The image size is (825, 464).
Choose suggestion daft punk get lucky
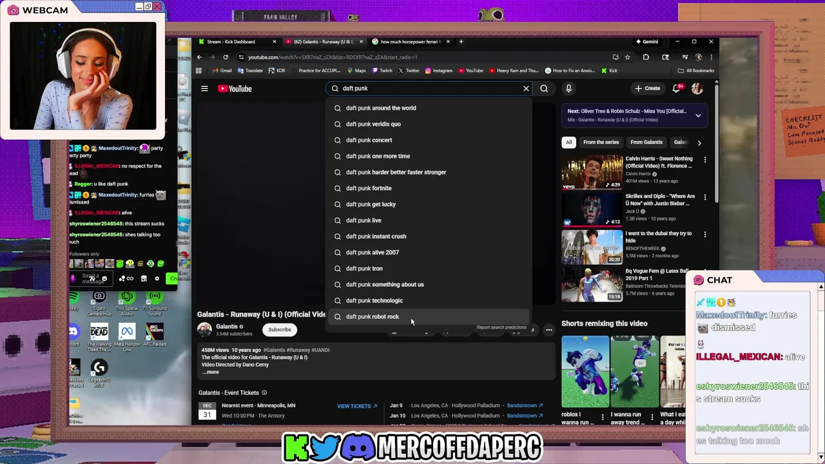point(429,204)
